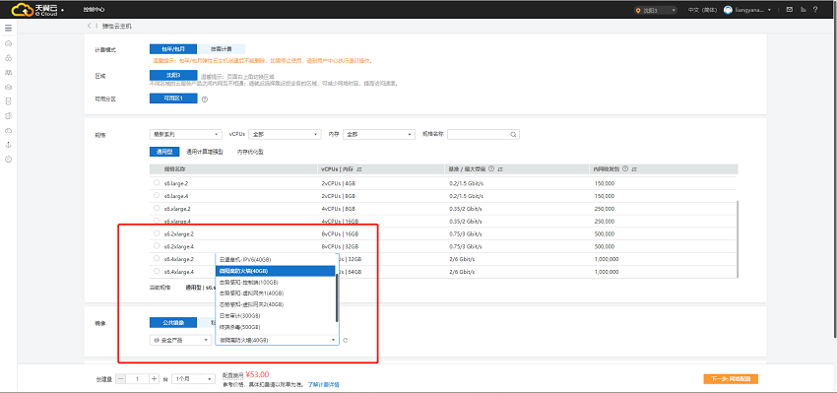
Task: Select the 按需计费 billing mode
Action: point(221,49)
